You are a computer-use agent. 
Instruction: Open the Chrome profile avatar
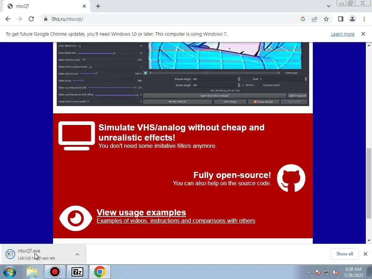click(x=352, y=19)
